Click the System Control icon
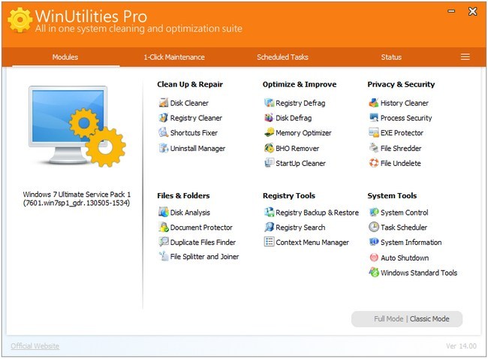The height and width of the screenshot is (359, 488). click(374, 212)
